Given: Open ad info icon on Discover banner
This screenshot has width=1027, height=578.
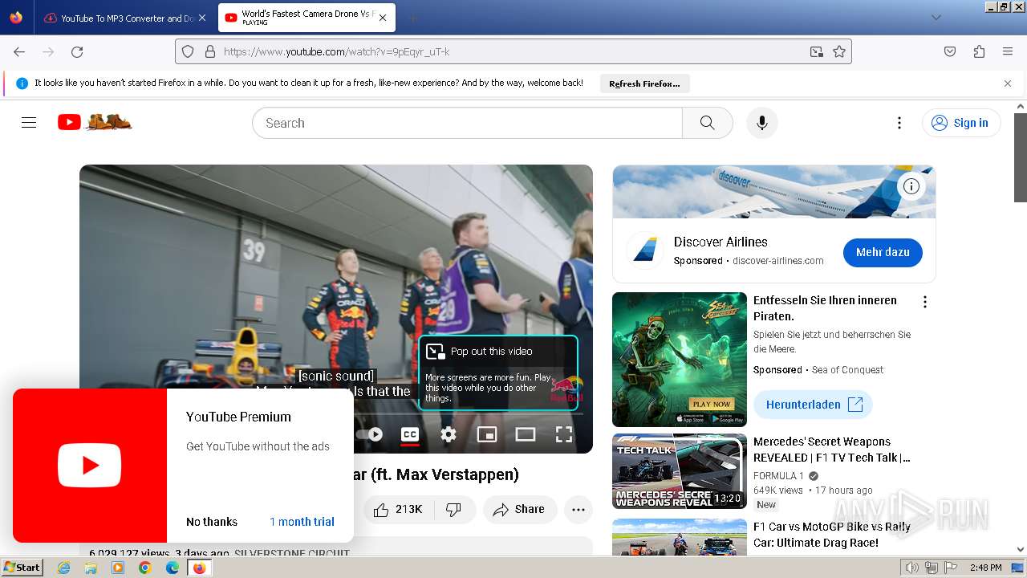Looking at the screenshot, I should coord(911,186).
